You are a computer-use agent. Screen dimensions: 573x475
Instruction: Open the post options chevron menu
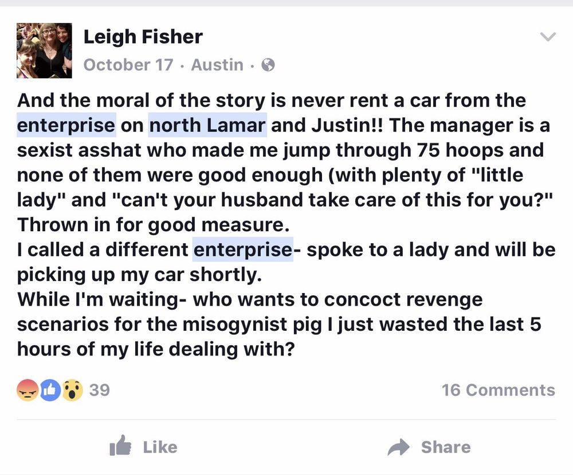click(x=548, y=37)
